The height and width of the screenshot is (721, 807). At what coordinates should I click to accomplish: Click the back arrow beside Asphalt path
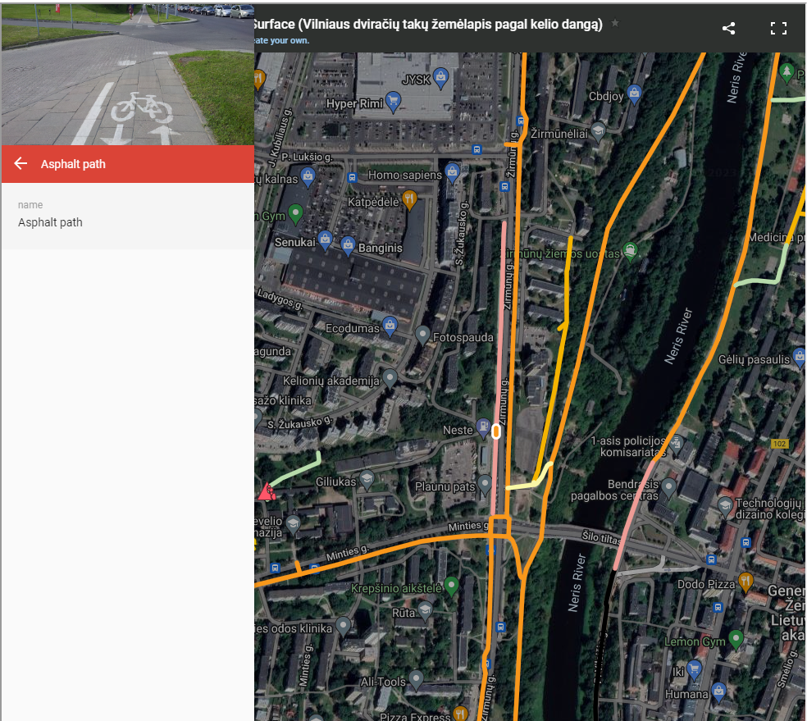coord(21,164)
